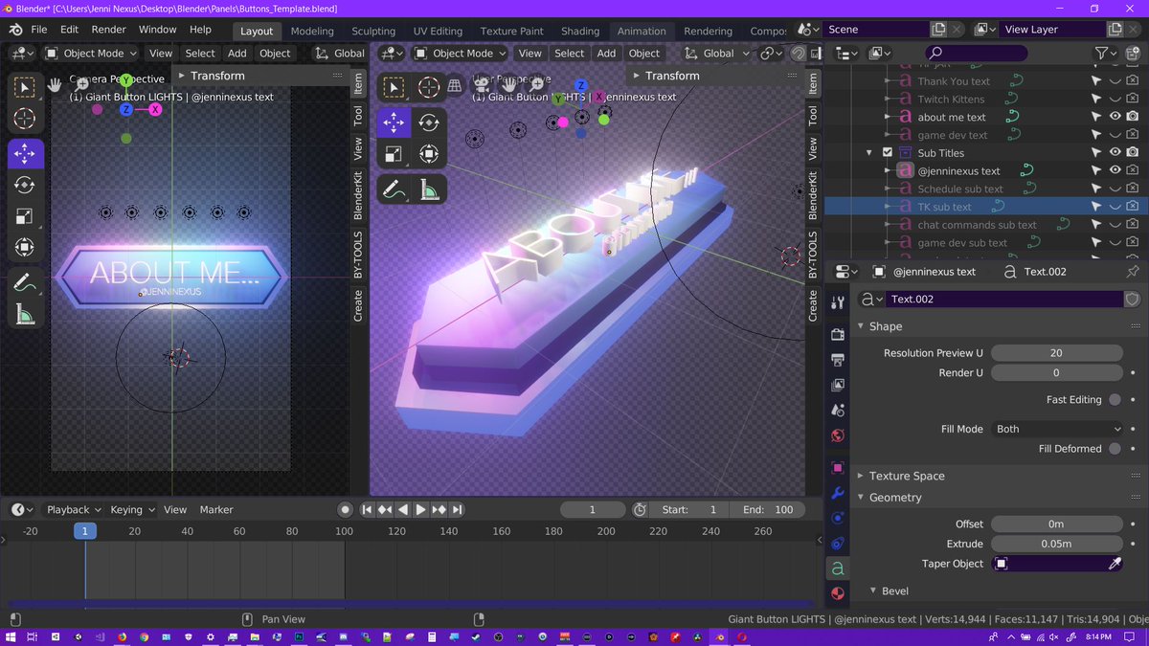The width and height of the screenshot is (1149, 646).
Task: Collapse the Bevel subpanel
Action: [x=872, y=590]
